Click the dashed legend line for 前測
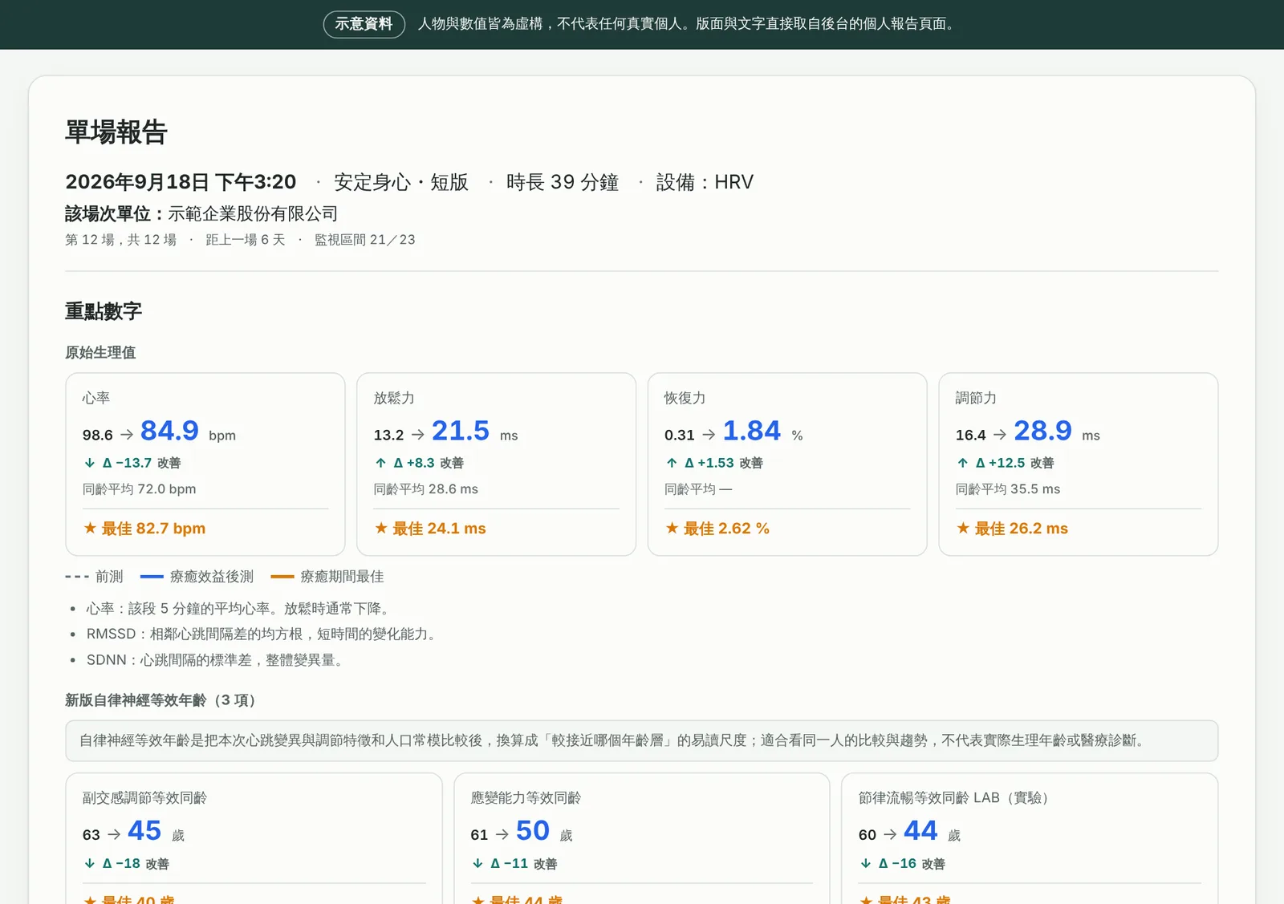The image size is (1284, 904). click(x=77, y=577)
